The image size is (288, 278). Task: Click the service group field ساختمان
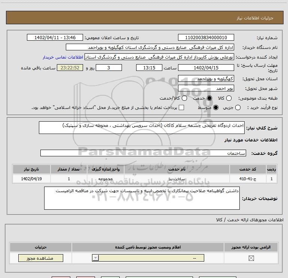click(x=143, y=153)
